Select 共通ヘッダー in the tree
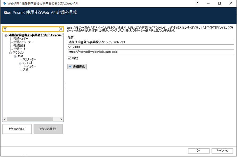The image size is (237, 157). (x=21, y=39)
